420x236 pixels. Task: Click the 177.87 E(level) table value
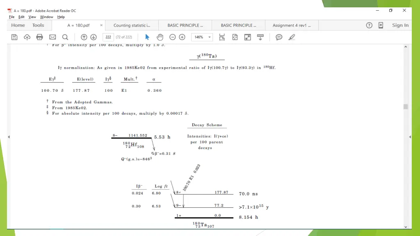pos(81,91)
